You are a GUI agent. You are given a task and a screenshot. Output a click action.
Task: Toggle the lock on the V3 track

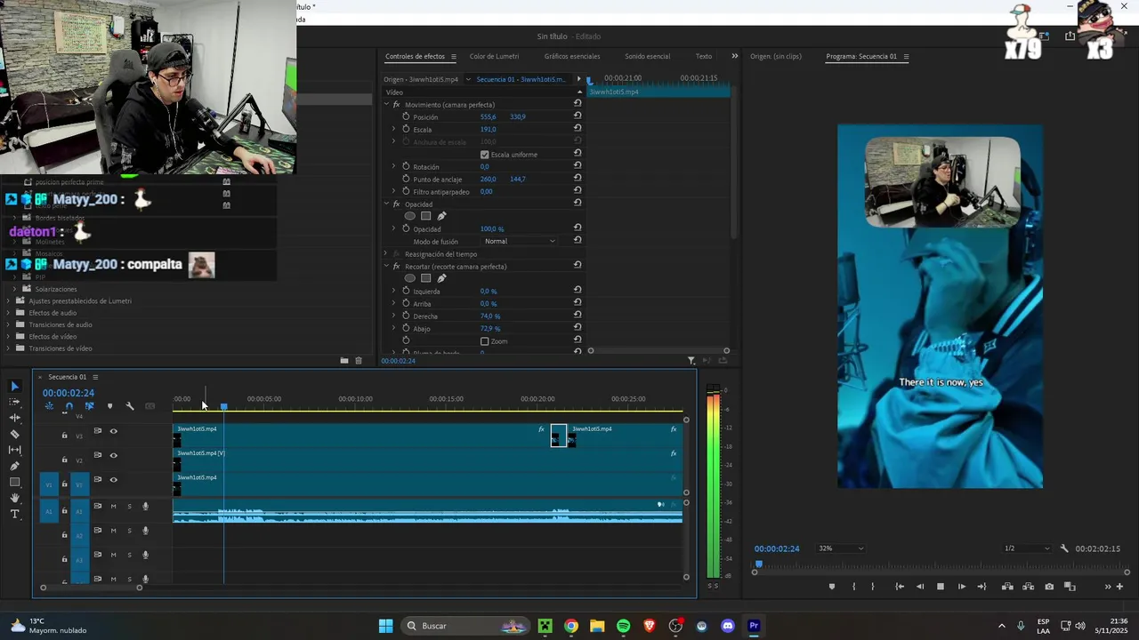point(64,436)
